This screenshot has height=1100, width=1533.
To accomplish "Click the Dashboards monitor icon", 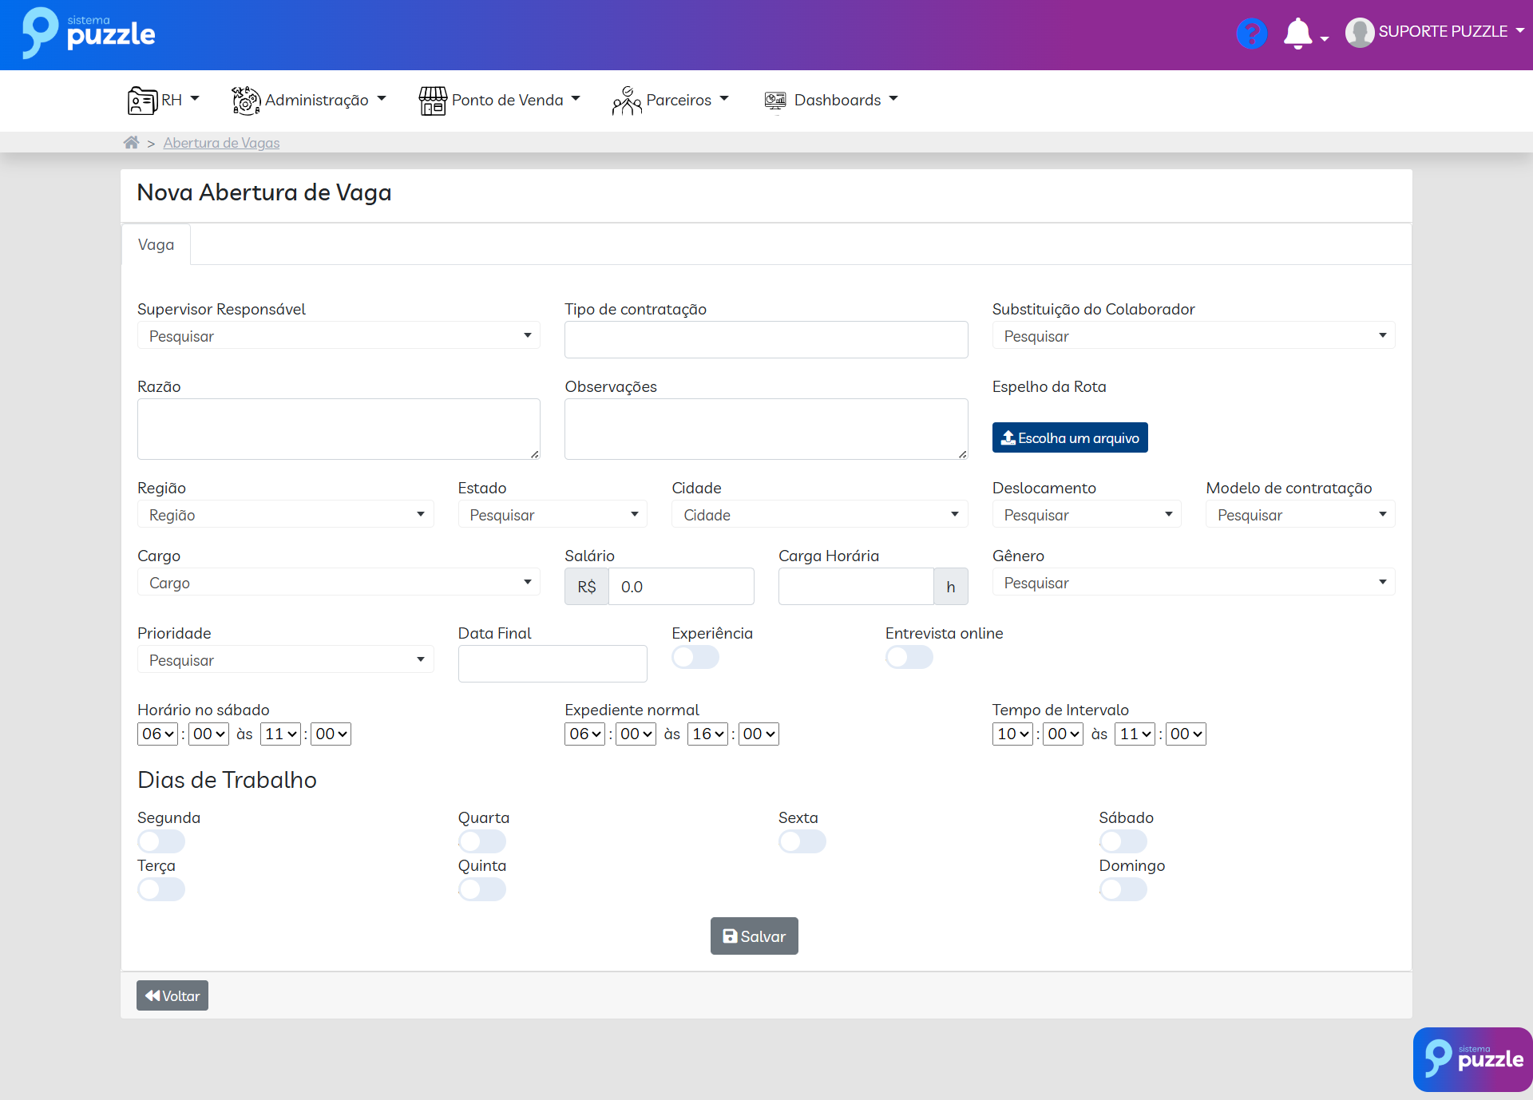I will pos(774,101).
